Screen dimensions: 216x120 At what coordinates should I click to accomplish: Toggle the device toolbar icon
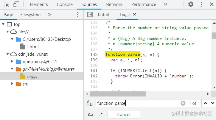(x=16, y=4)
